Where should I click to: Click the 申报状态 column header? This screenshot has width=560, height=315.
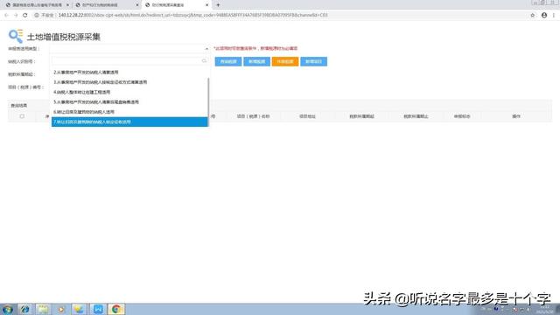[462, 116]
